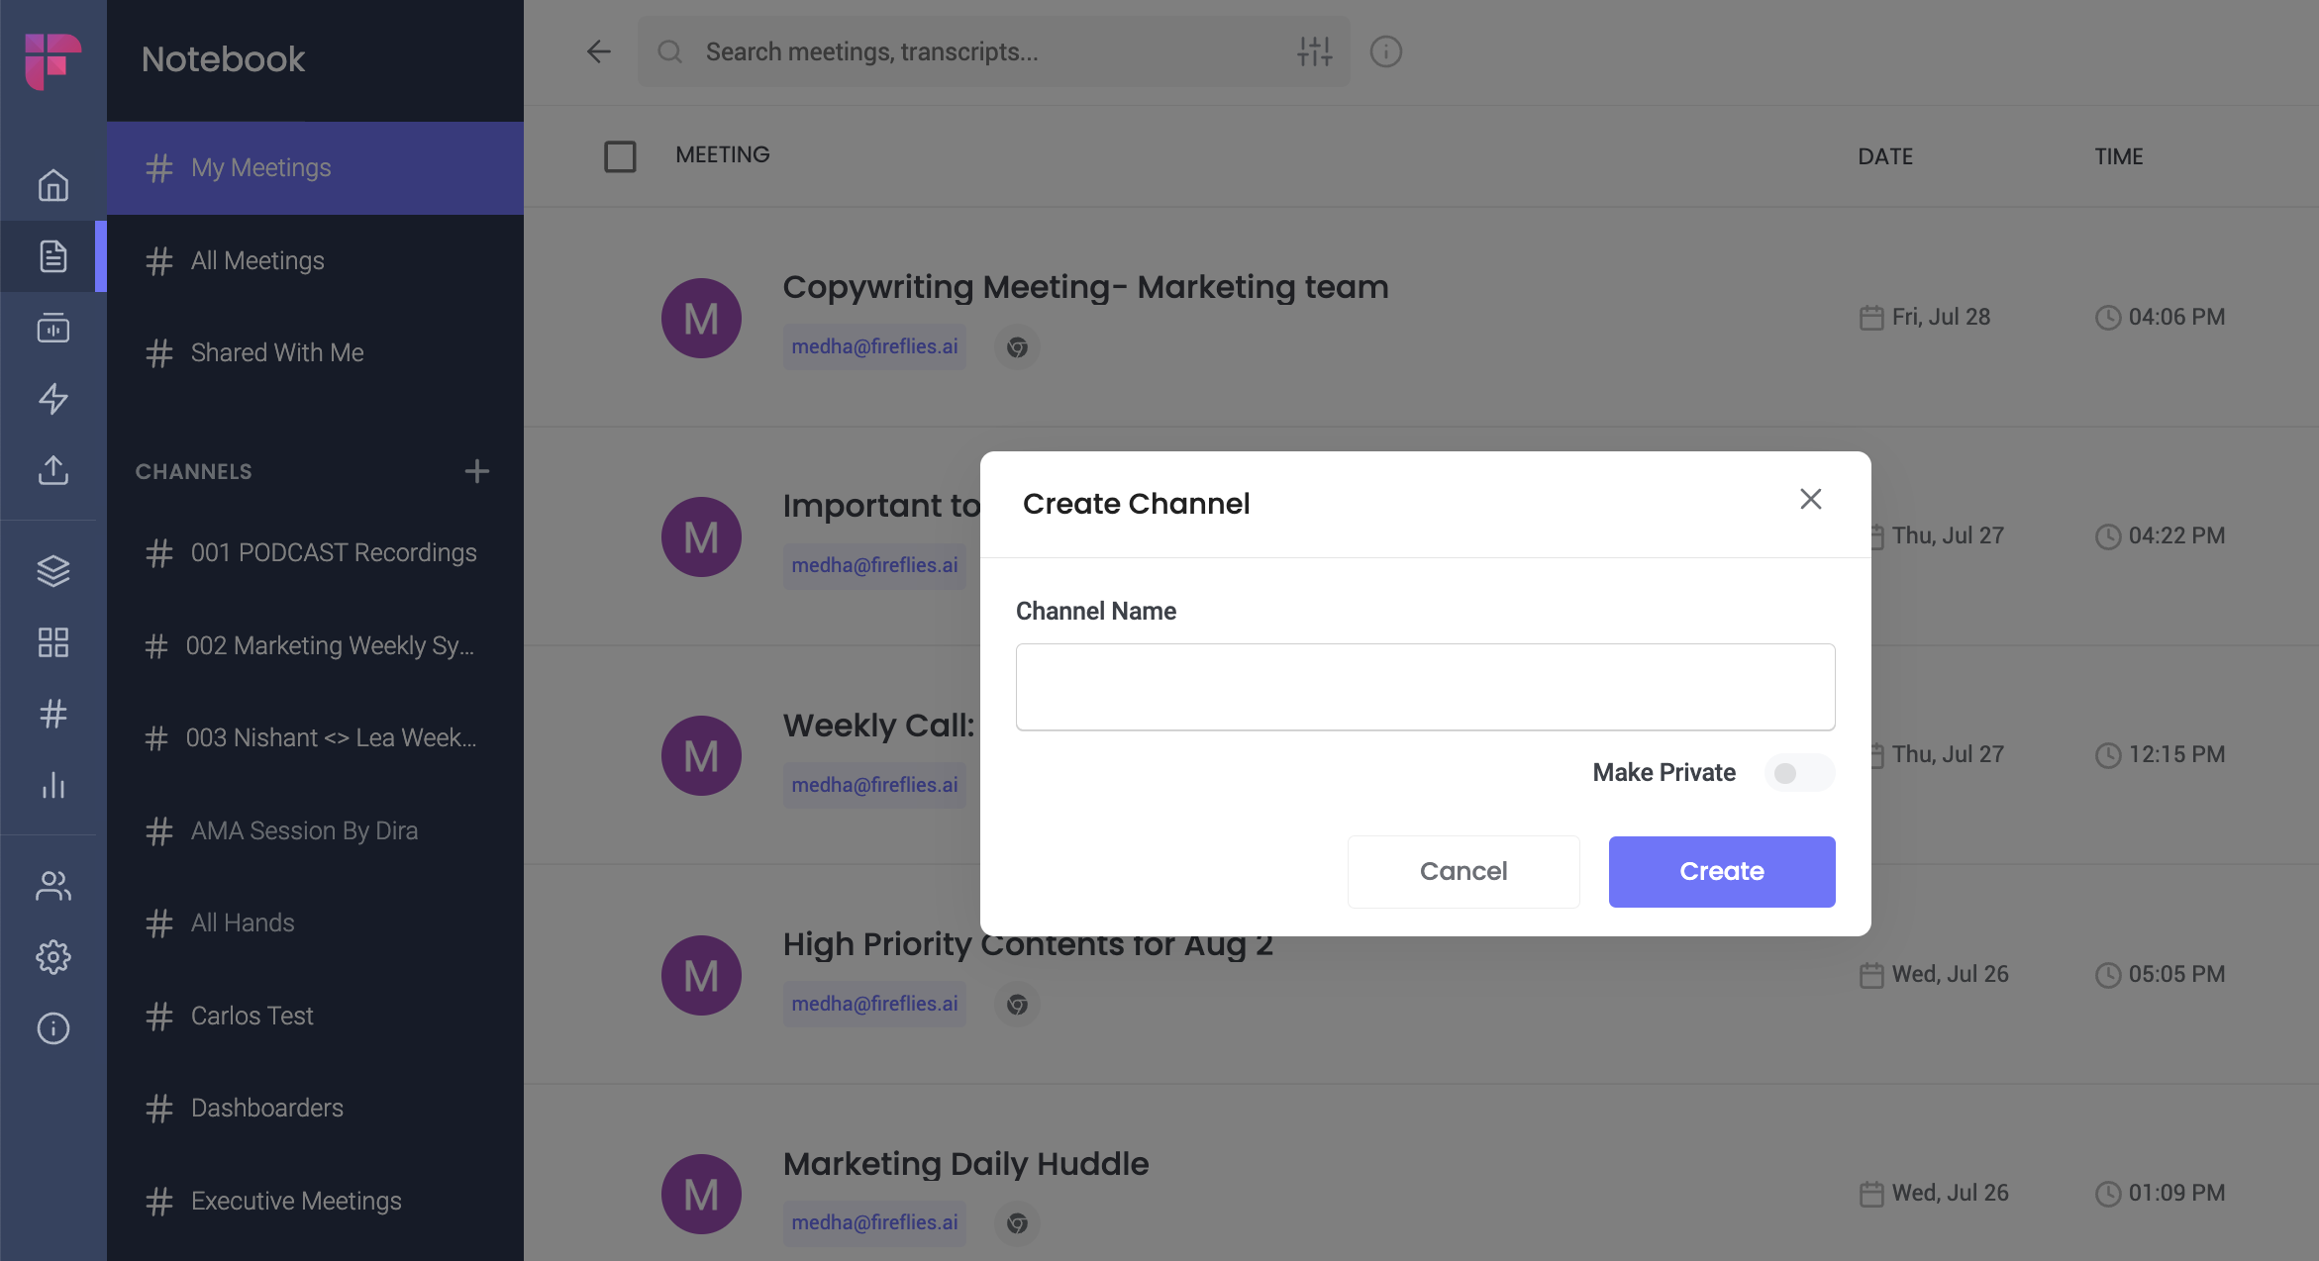Click inside the Channel Name field
Screen dimensions: 2319x1261
(1424, 686)
